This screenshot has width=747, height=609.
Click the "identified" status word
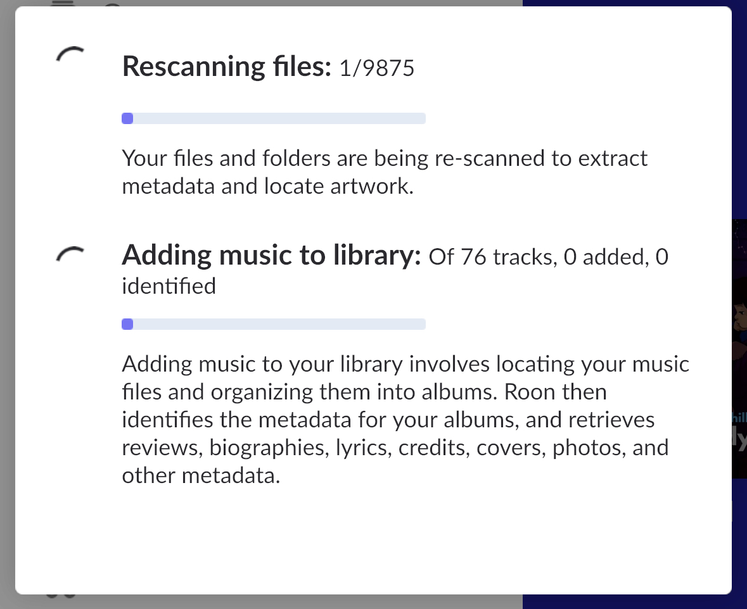click(x=169, y=286)
